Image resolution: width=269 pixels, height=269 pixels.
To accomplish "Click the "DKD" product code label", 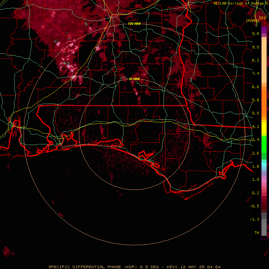I will coord(262,18).
